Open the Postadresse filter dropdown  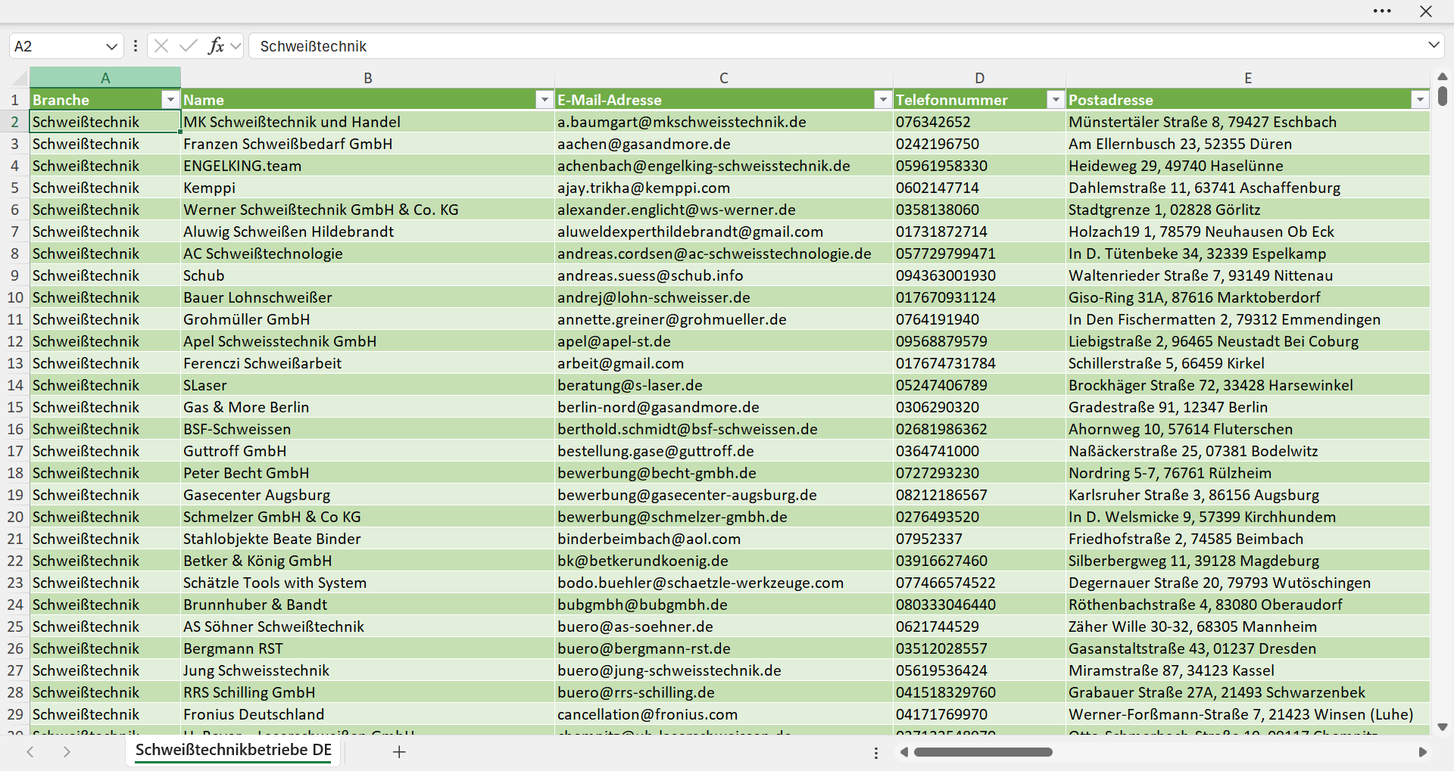[1420, 100]
